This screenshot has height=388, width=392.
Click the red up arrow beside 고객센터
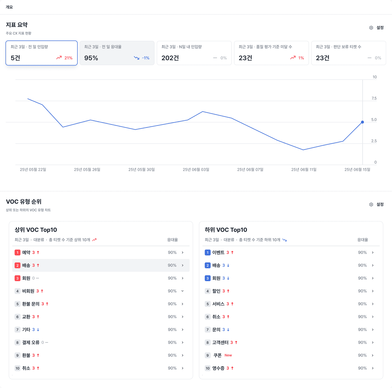pos(236,342)
